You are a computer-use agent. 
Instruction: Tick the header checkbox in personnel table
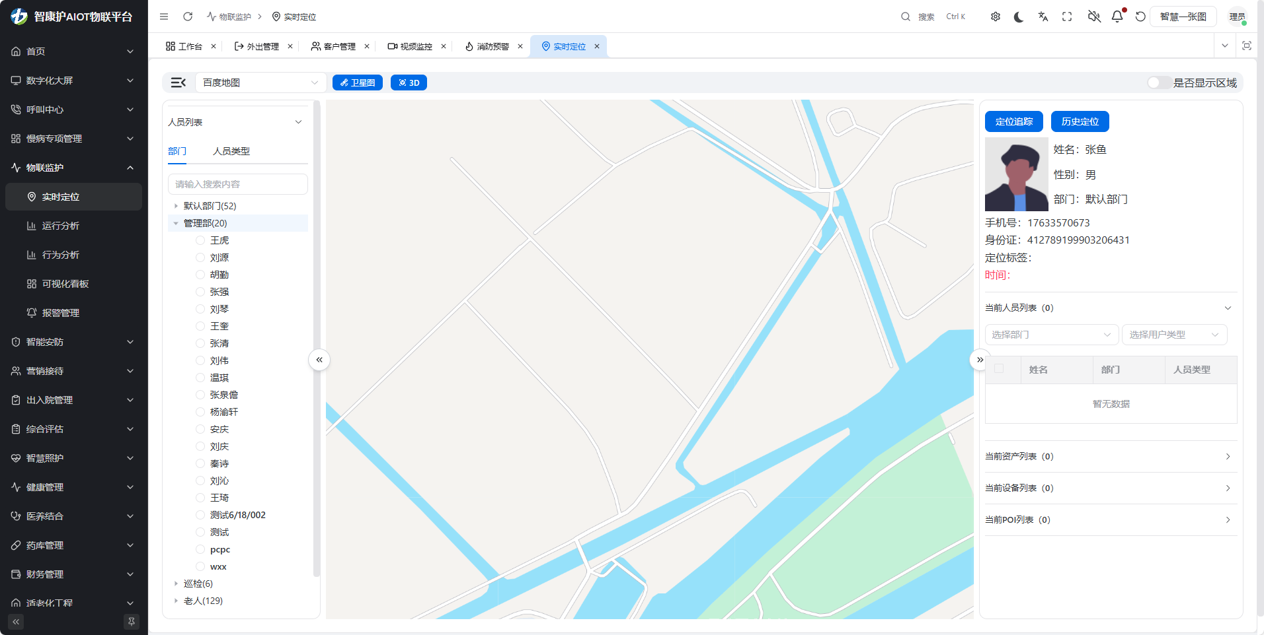999,369
